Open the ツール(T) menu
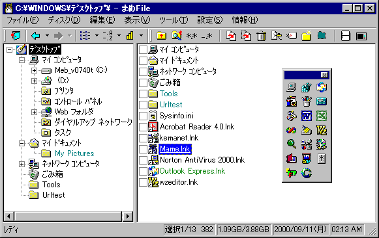379x238 pixels. click(174, 20)
